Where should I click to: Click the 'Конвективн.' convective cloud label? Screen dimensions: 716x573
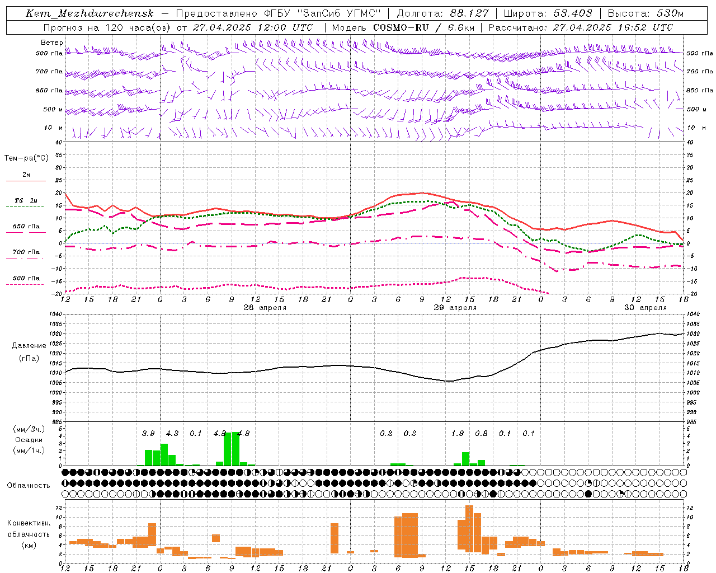pos(29,523)
